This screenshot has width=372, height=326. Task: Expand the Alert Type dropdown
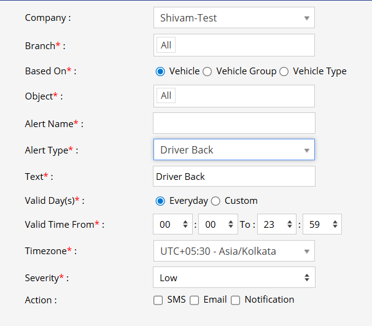[233, 150]
